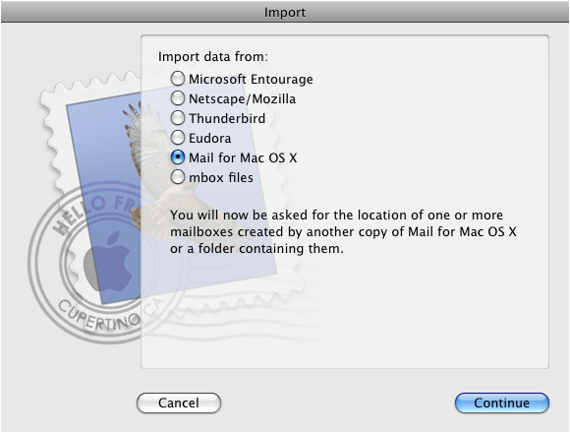This screenshot has height=433, width=570.
Task: Choose the mbox files radio button
Action: tap(178, 177)
